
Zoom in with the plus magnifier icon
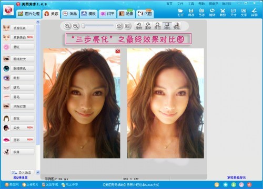point(67,26)
